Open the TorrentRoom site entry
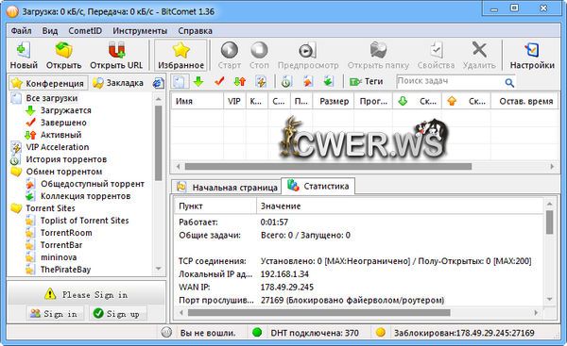Viewport: 567px width, 346px height. coord(66,233)
